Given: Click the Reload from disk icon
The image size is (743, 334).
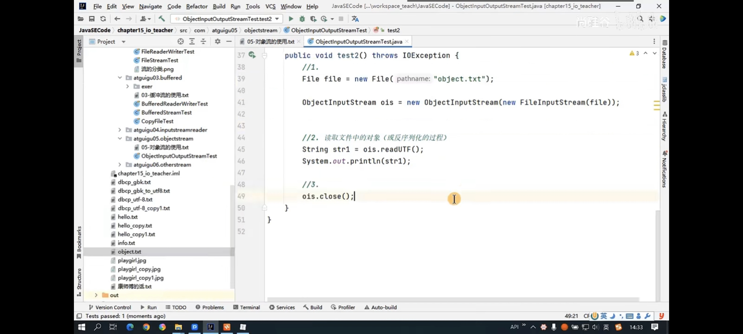Looking at the screenshot, I should (x=103, y=19).
